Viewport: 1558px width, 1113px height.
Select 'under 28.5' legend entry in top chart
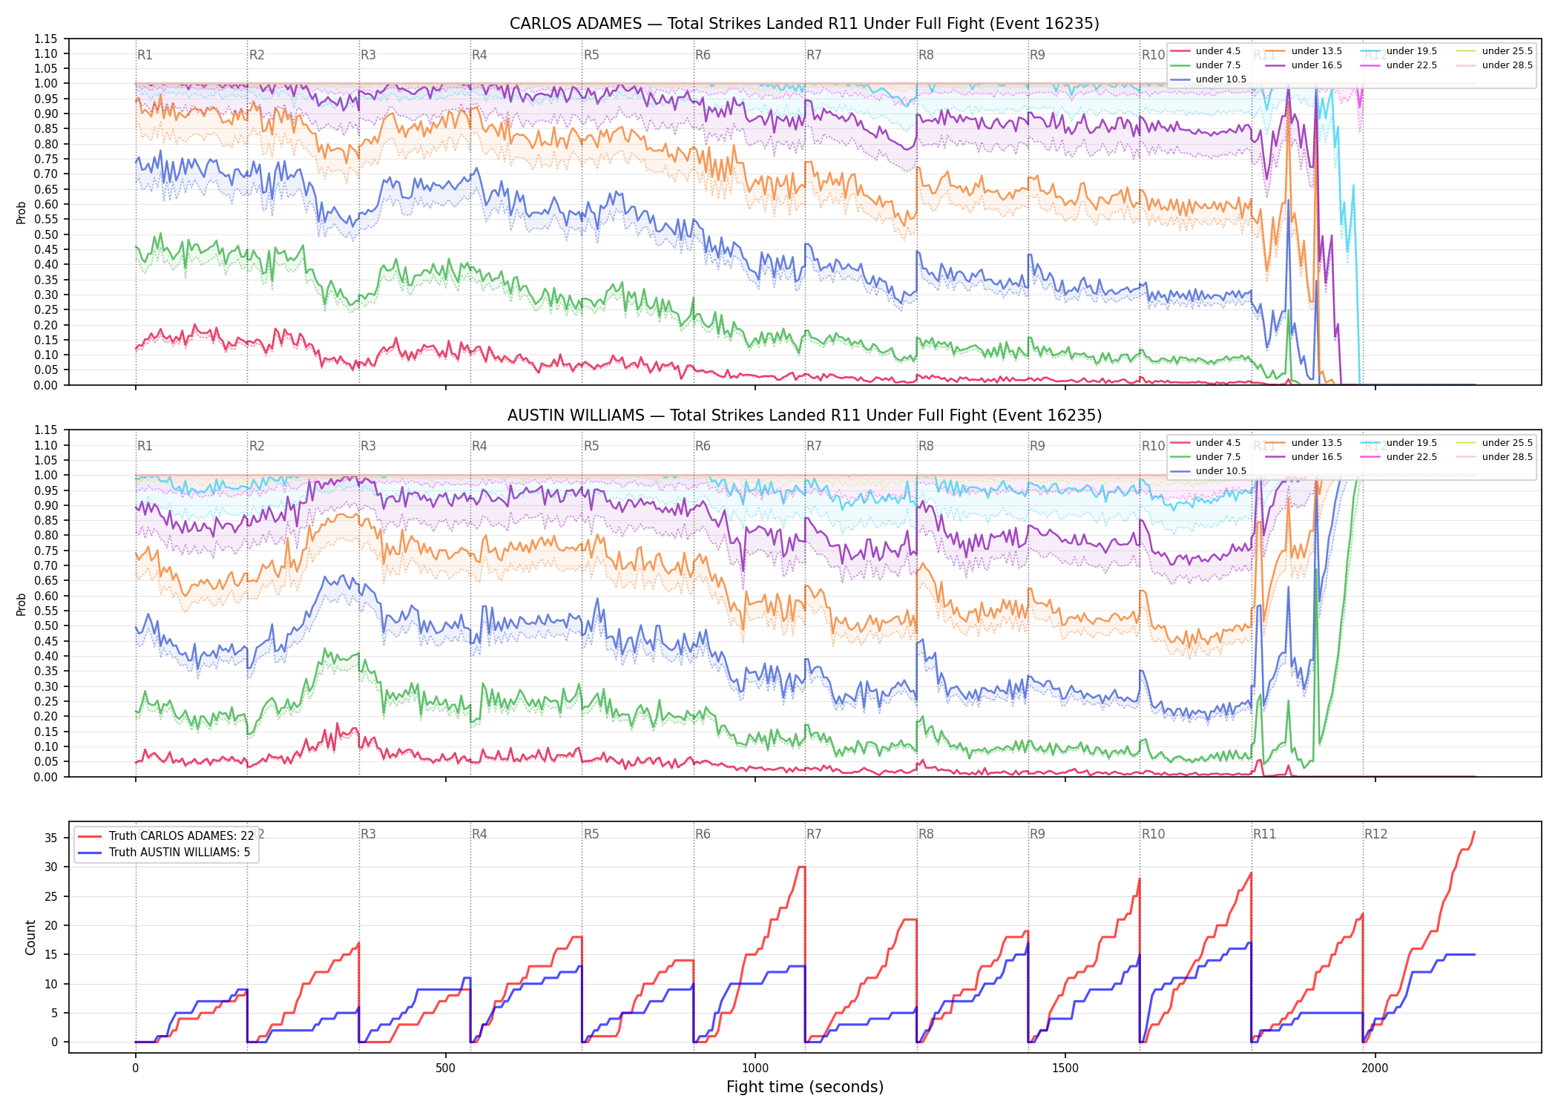[1494, 65]
